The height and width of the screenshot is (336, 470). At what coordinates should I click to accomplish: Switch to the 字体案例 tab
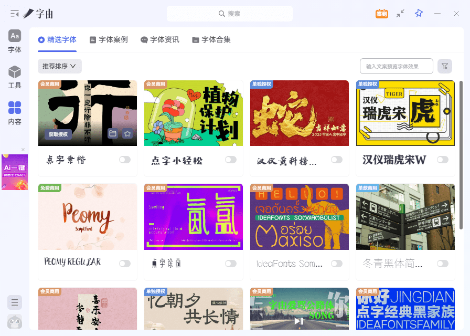coord(108,39)
